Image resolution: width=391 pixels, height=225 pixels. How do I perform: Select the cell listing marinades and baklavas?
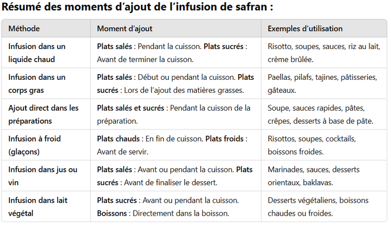[313, 176]
